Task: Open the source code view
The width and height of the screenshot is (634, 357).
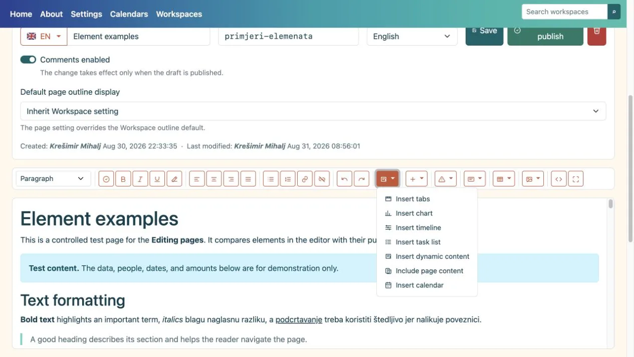Action: [559, 179]
